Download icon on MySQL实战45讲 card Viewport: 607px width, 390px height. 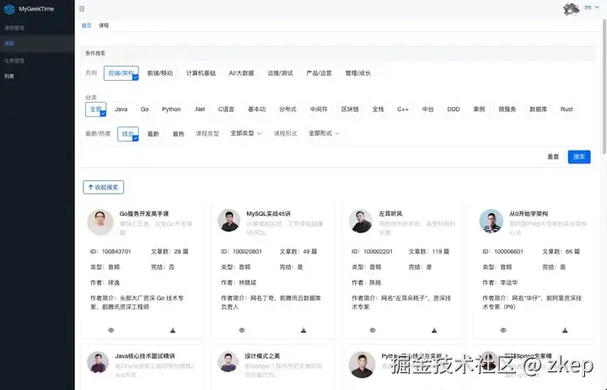coord(303,330)
